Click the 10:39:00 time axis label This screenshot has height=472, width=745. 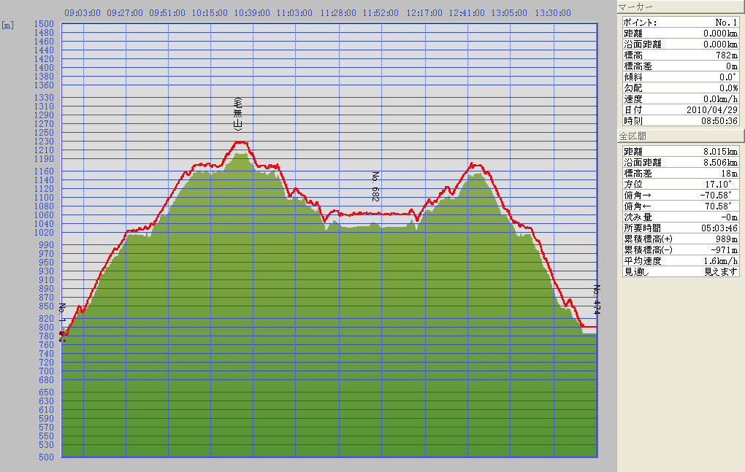[252, 13]
